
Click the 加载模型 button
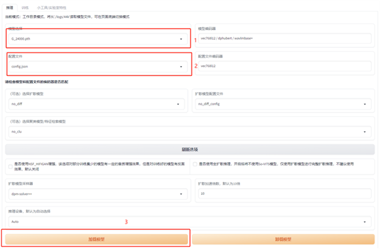click(96, 239)
